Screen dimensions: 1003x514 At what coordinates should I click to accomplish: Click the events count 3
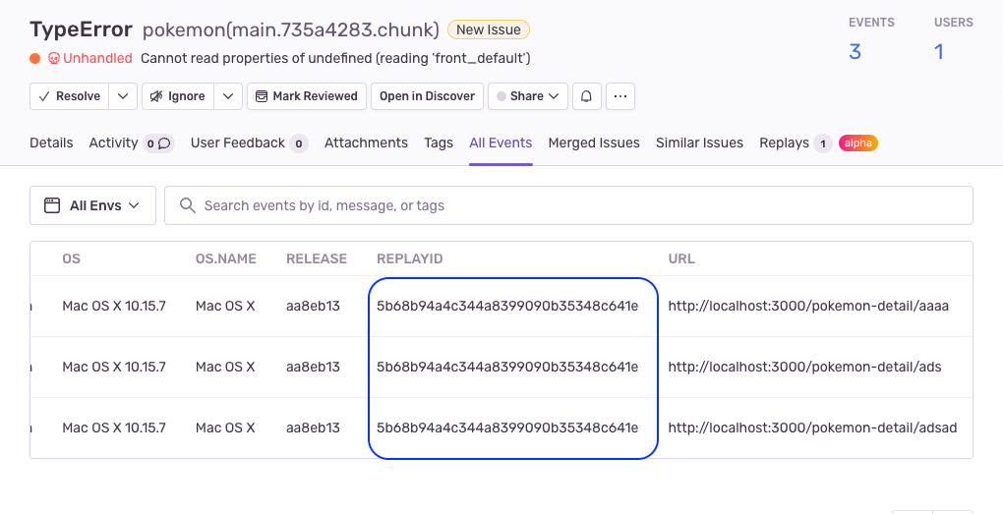tap(855, 52)
